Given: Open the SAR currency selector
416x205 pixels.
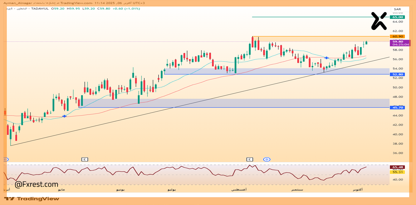Looking at the screenshot, I should (397, 9).
